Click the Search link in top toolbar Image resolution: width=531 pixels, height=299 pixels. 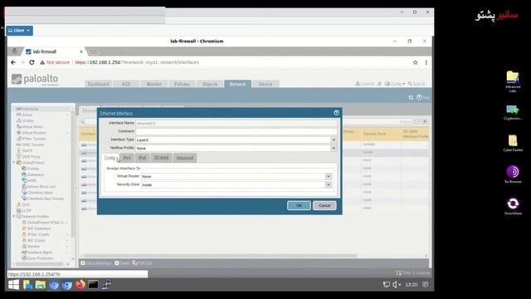point(417,84)
